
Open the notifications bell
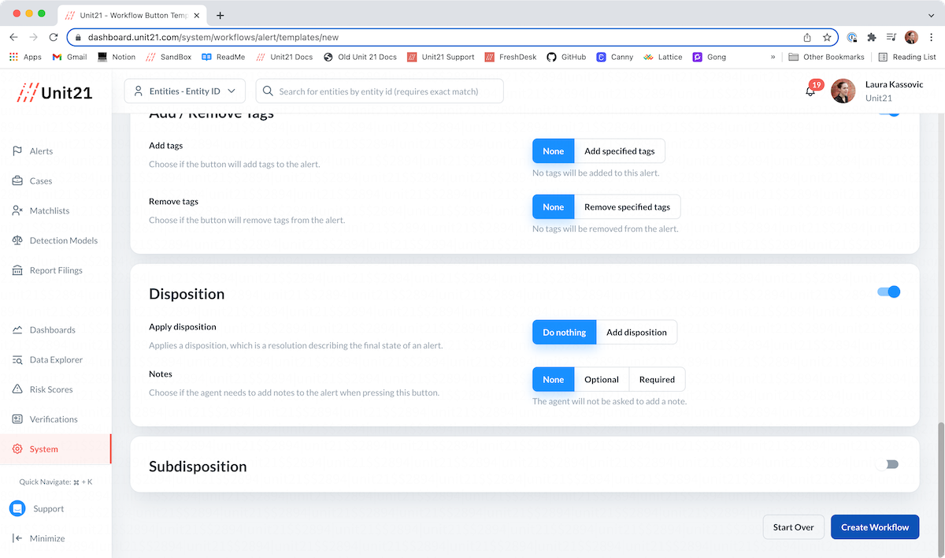(810, 91)
